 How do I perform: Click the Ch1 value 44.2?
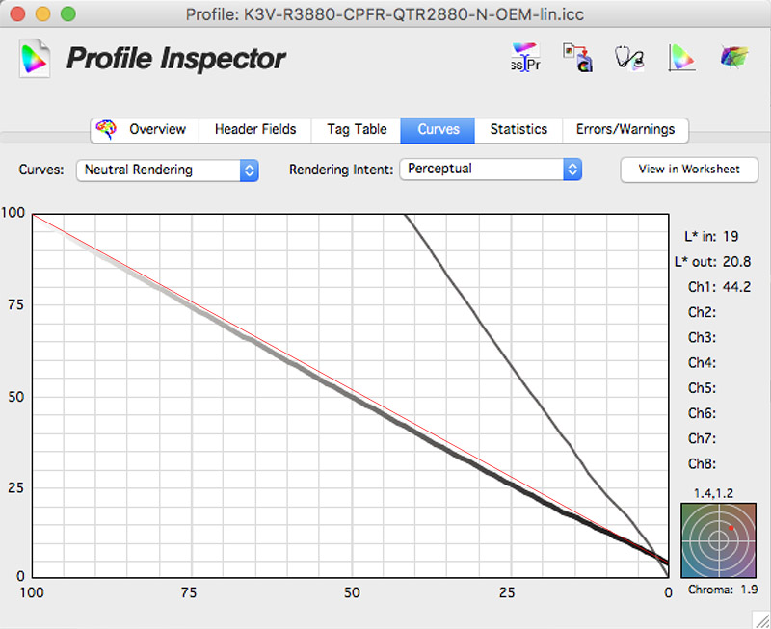pyautogui.click(x=736, y=287)
